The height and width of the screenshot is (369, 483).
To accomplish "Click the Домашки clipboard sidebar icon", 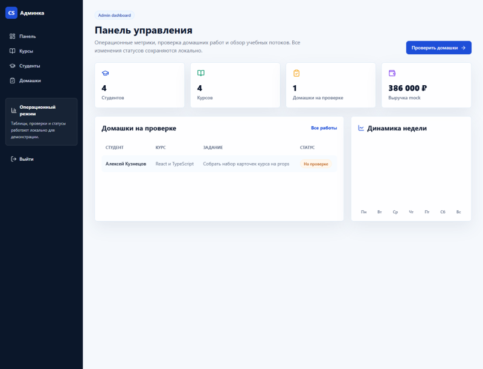I will tap(12, 81).
